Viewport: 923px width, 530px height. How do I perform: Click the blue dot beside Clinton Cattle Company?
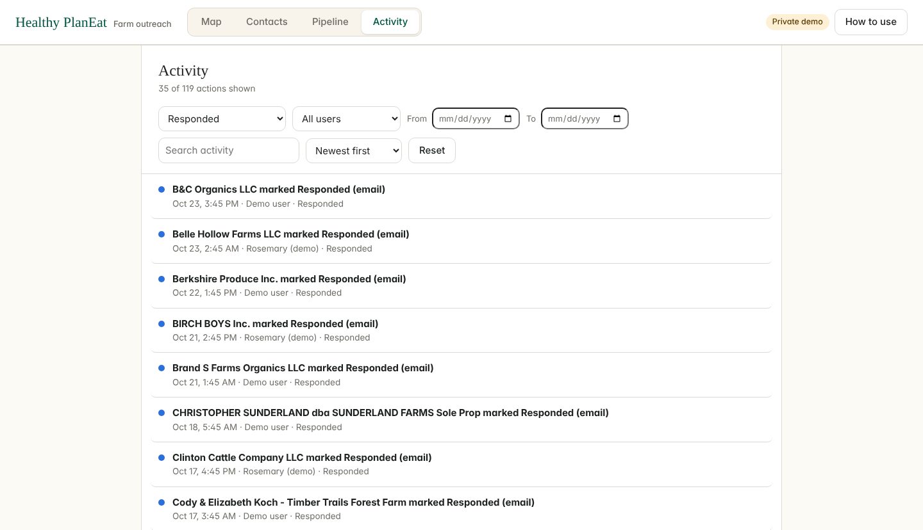coord(162,458)
